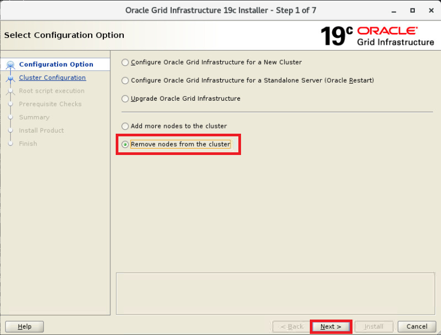Click the Prerequisite Checks step
This screenshot has height=335, width=441.
click(50, 104)
